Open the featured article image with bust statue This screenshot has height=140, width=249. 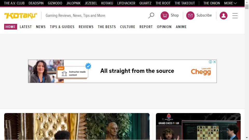coord(77,126)
